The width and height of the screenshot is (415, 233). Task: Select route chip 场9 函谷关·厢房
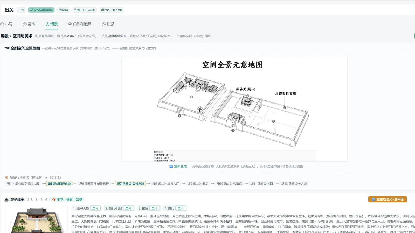[198, 184]
